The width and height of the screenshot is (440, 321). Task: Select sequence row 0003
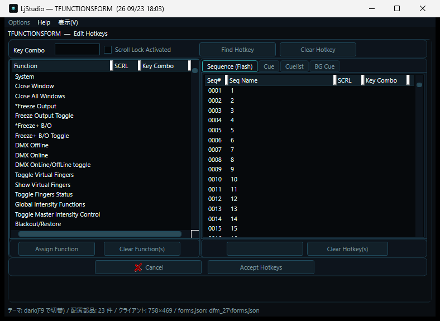click(x=310, y=111)
